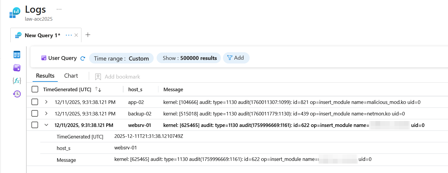448x173 pixels.
Task: Check the checkbox on the backup-02 row
Action: pos(35,113)
